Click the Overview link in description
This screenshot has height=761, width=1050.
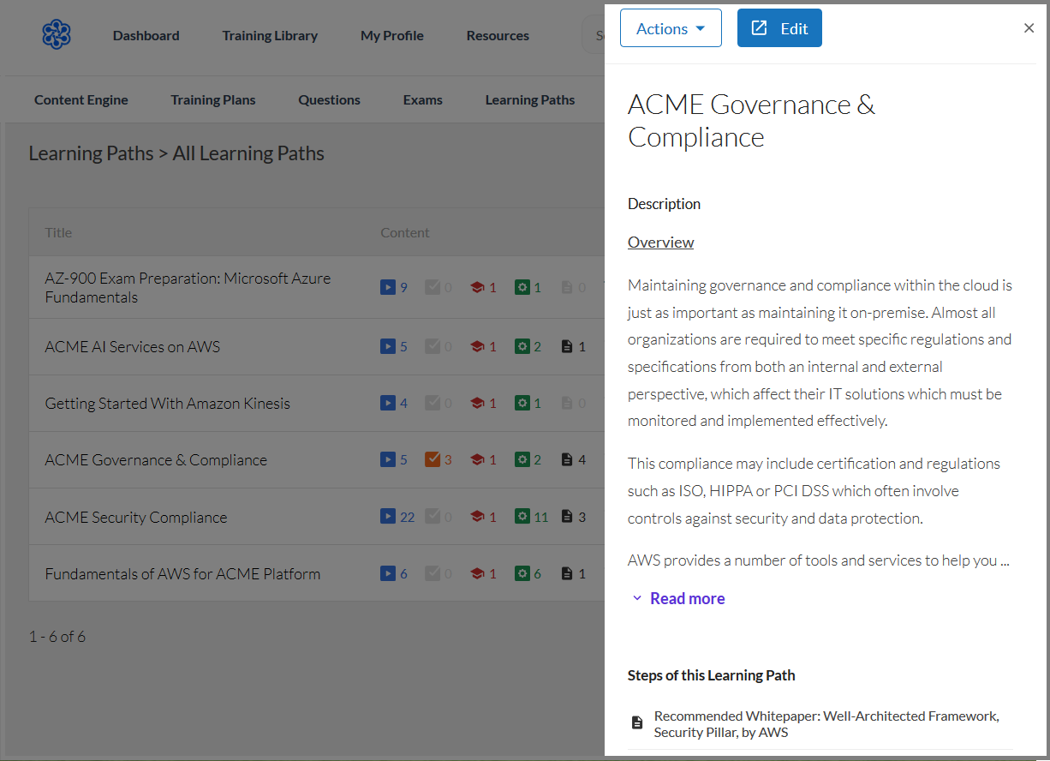tap(661, 242)
